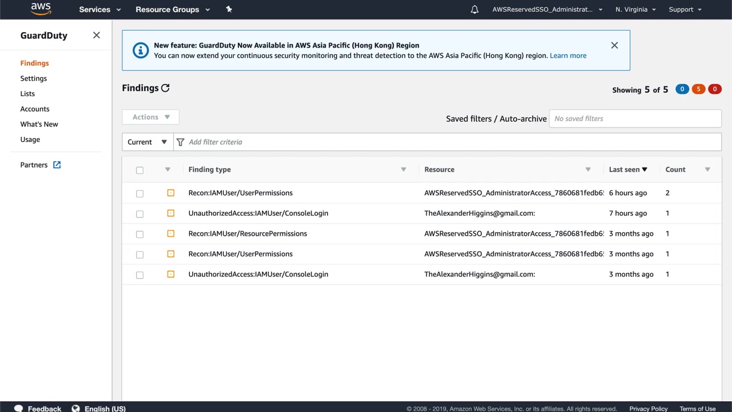732x412 pixels.
Task: Click the orange medium severity count badge
Action: pos(698,89)
